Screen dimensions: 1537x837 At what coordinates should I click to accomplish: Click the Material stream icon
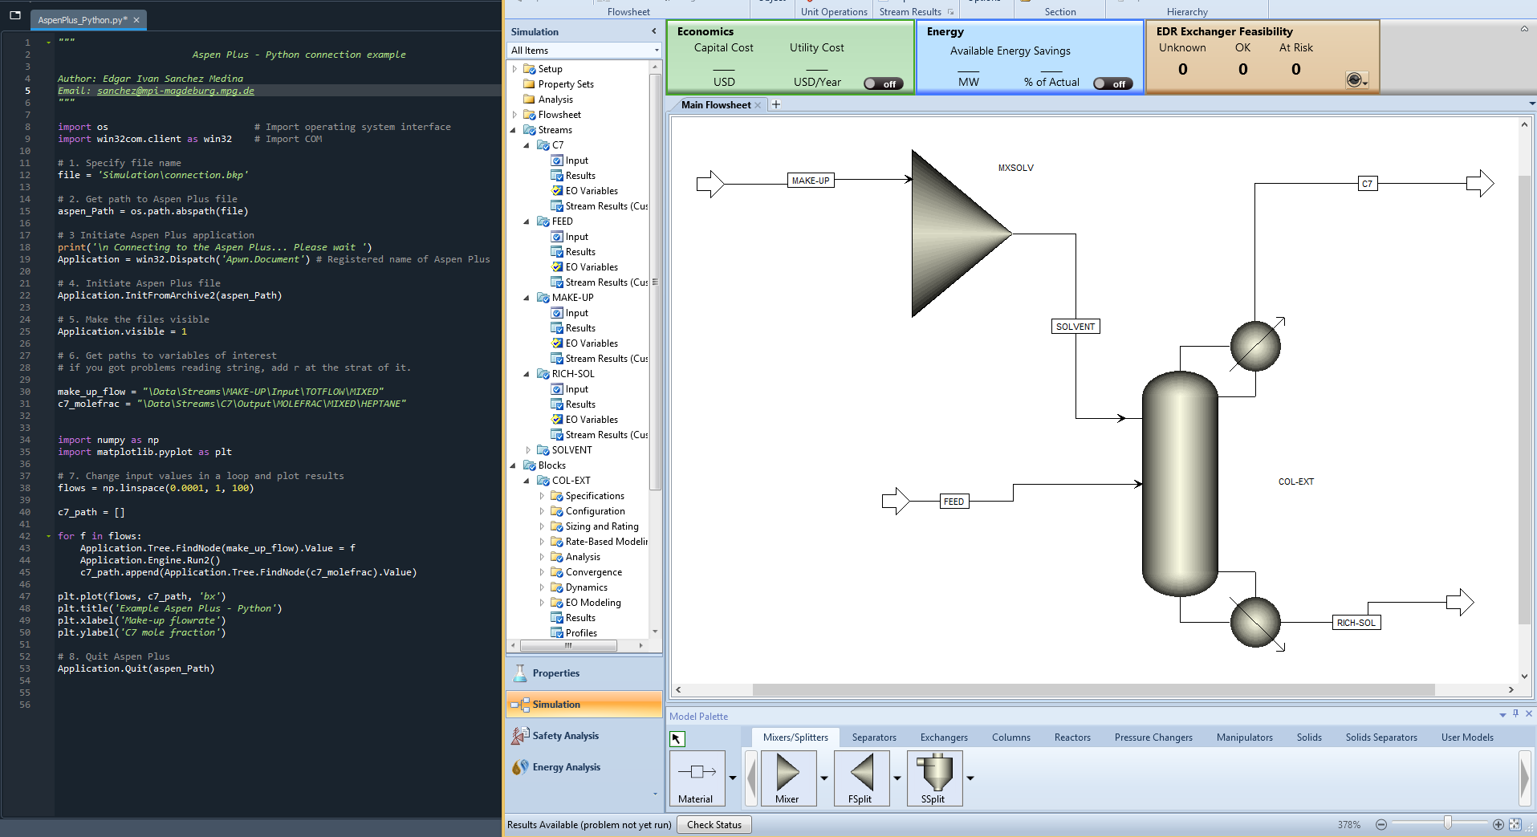[697, 774]
